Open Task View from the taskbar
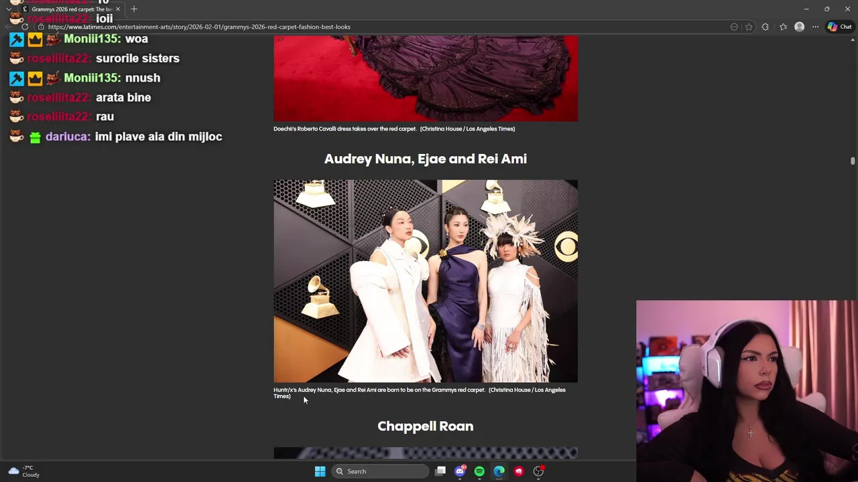Viewport: 858px width, 482px height. [440, 471]
